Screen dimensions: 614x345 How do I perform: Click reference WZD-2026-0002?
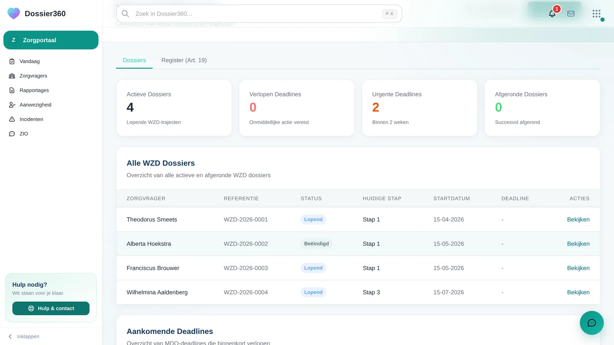point(246,244)
